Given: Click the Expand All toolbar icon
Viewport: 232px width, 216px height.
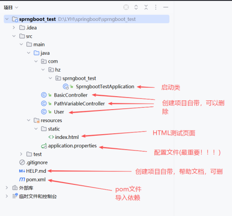Looking at the screenshot, I should click(136, 7).
